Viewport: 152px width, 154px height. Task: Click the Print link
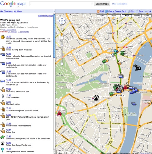[x=132, y=11]
